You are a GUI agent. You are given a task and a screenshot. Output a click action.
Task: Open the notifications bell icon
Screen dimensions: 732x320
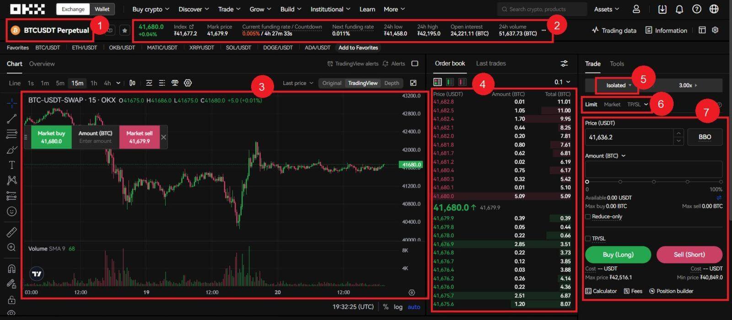click(x=679, y=9)
